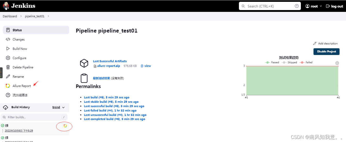
Task: Click the Dashboard breadcrumb
Action: 10,16
